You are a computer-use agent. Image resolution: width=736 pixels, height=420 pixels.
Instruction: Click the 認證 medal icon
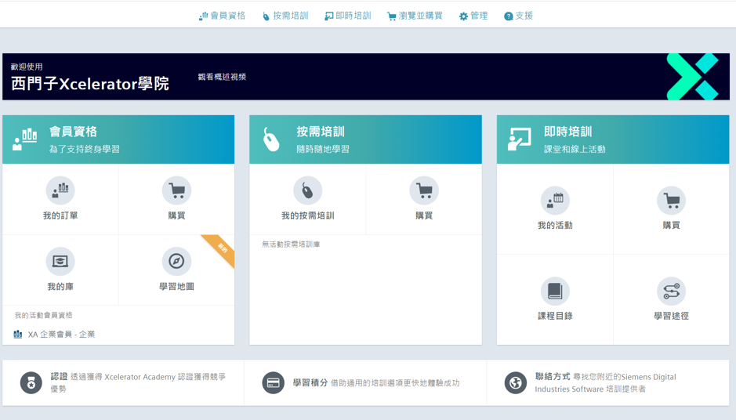click(31, 383)
